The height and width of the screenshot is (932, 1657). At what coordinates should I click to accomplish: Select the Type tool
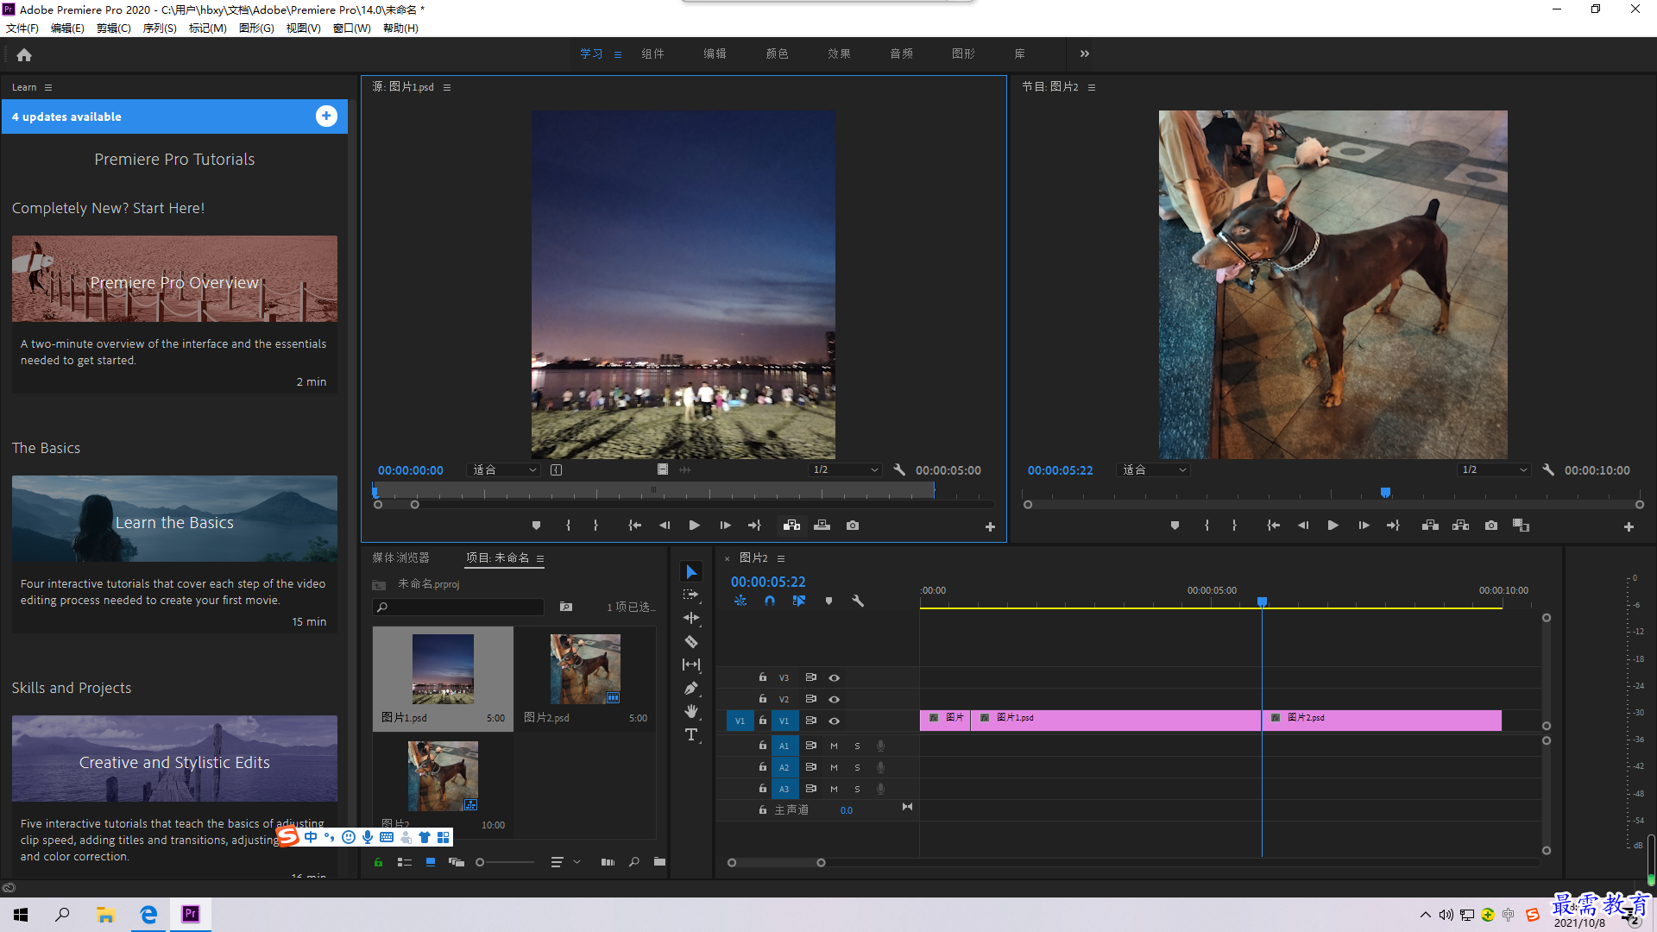coord(691,734)
